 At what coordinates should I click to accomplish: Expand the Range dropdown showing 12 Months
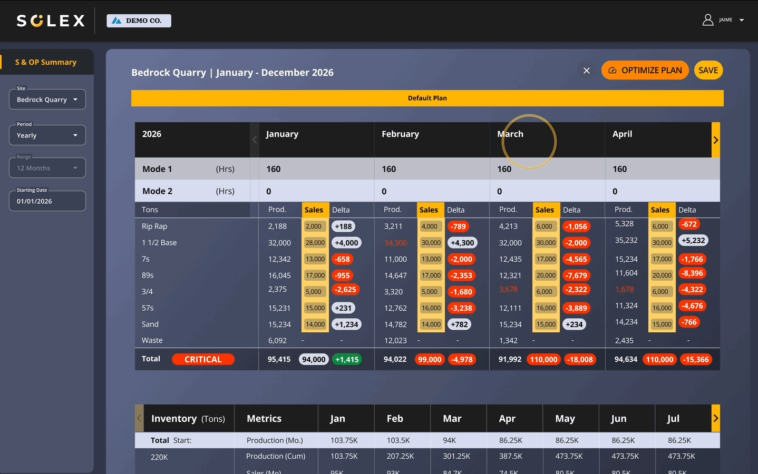click(x=47, y=168)
